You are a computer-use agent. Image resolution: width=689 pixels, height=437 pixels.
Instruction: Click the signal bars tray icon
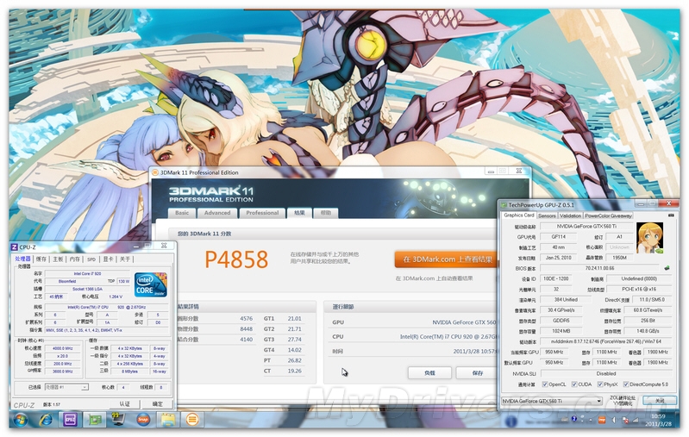[636, 420]
